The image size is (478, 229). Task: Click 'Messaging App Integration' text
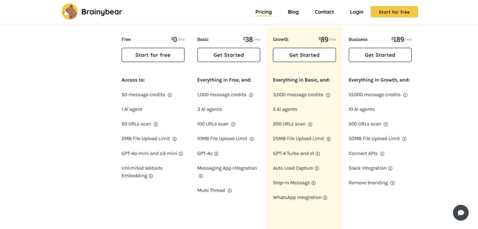click(227, 168)
